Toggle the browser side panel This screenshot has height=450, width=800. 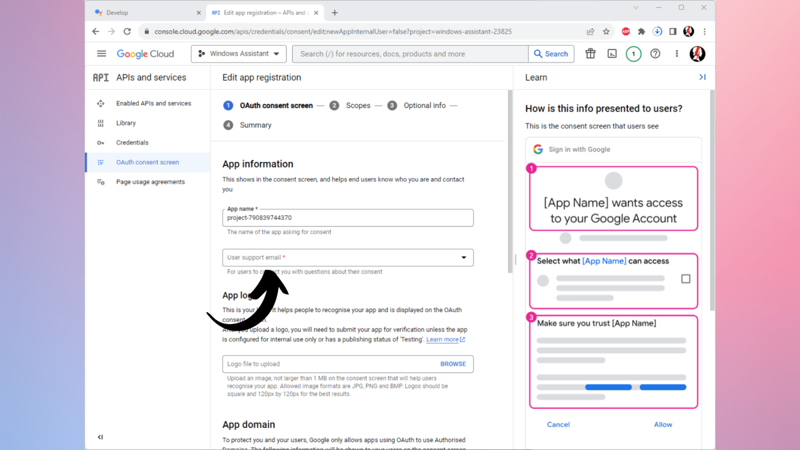(673, 31)
